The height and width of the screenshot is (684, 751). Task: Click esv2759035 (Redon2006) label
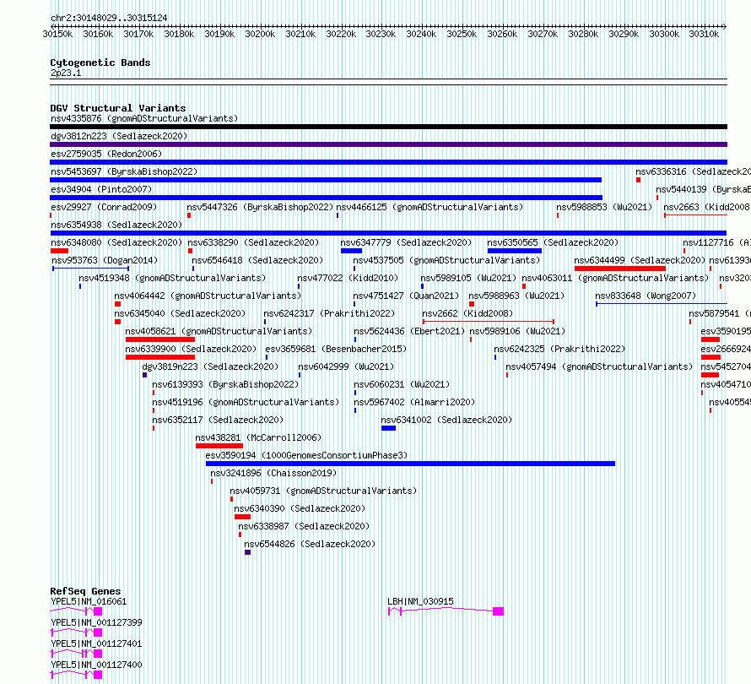[x=106, y=154]
